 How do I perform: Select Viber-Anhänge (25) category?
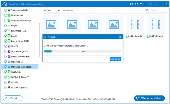(x=19, y=51)
